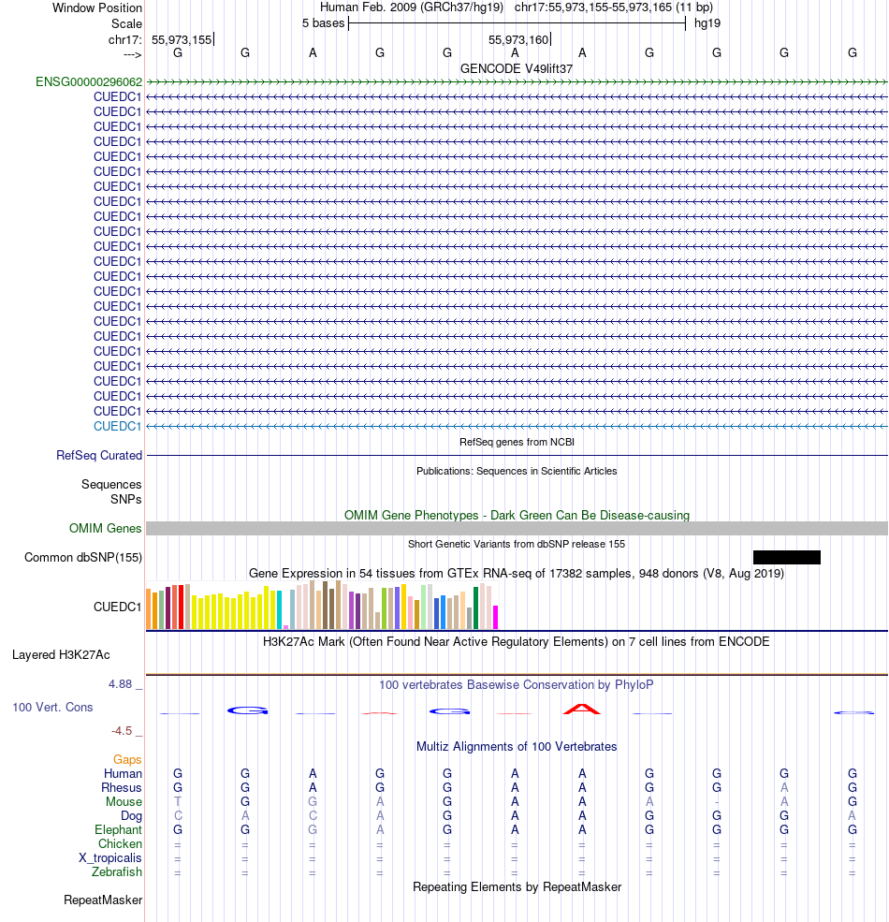Click the Scale label
The width and height of the screenshot is (889, 922).
pos(127,24)
